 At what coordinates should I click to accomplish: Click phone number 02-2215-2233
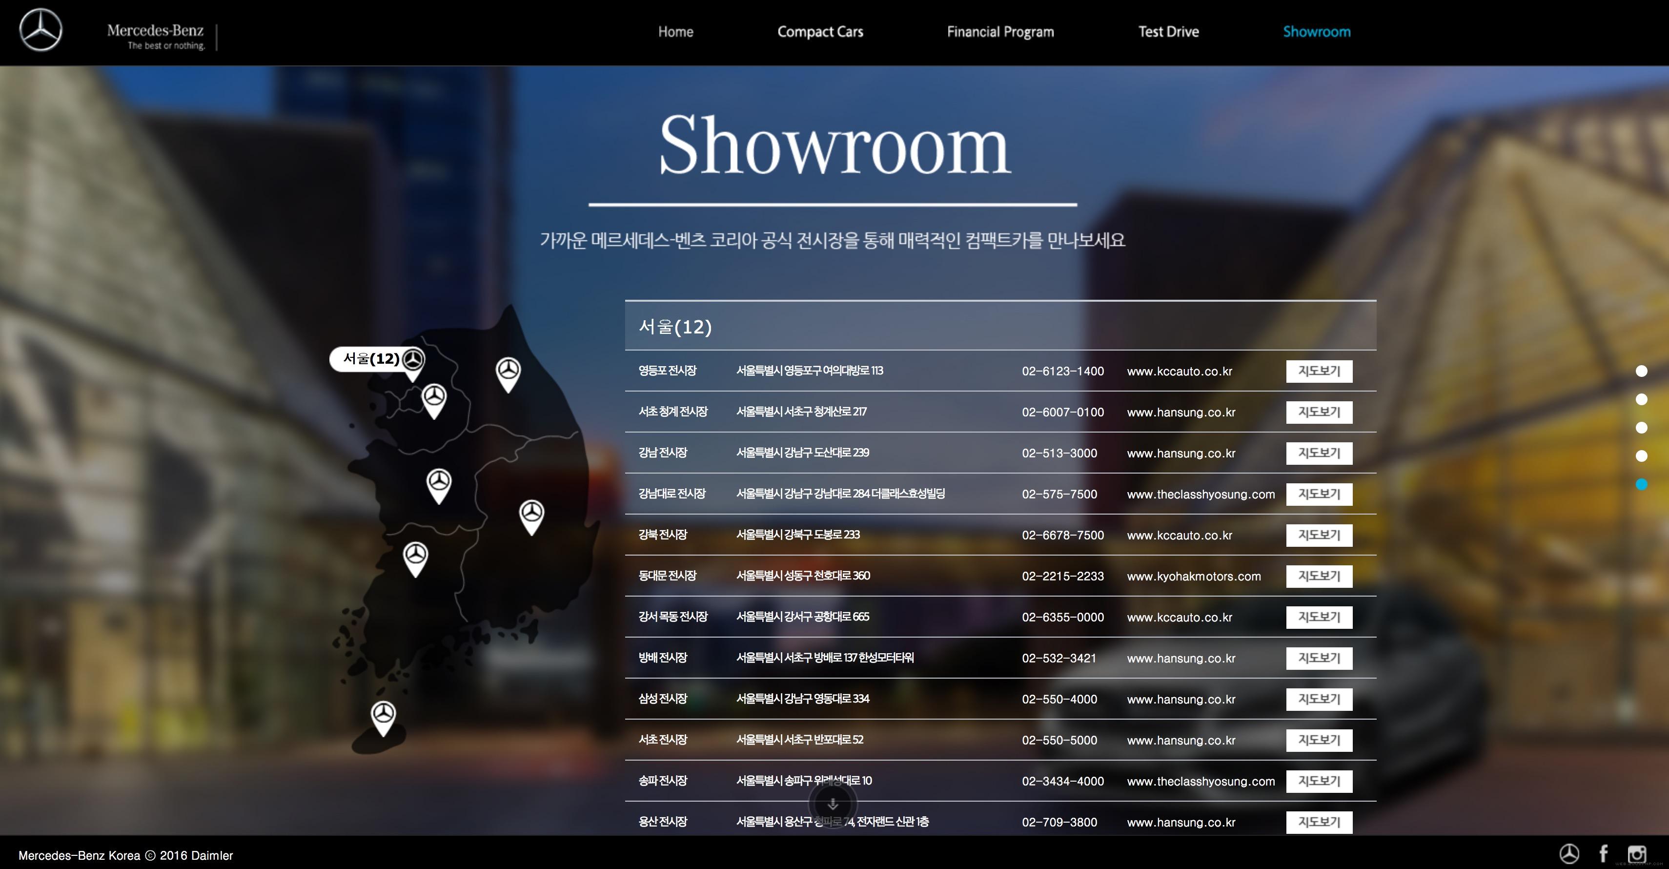pyautogui.click(x=1062, y=576)
